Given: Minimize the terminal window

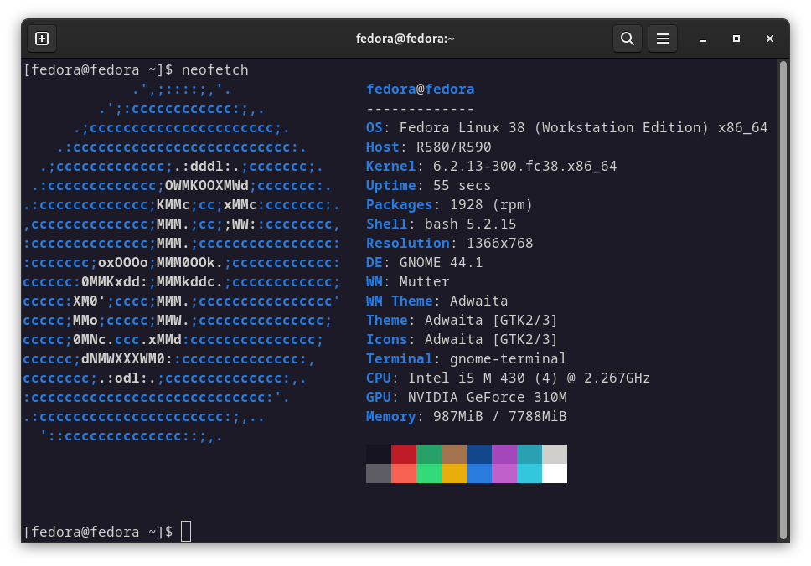Looking at the screenshot, I should pyautogui.click(x=702, y=39).
